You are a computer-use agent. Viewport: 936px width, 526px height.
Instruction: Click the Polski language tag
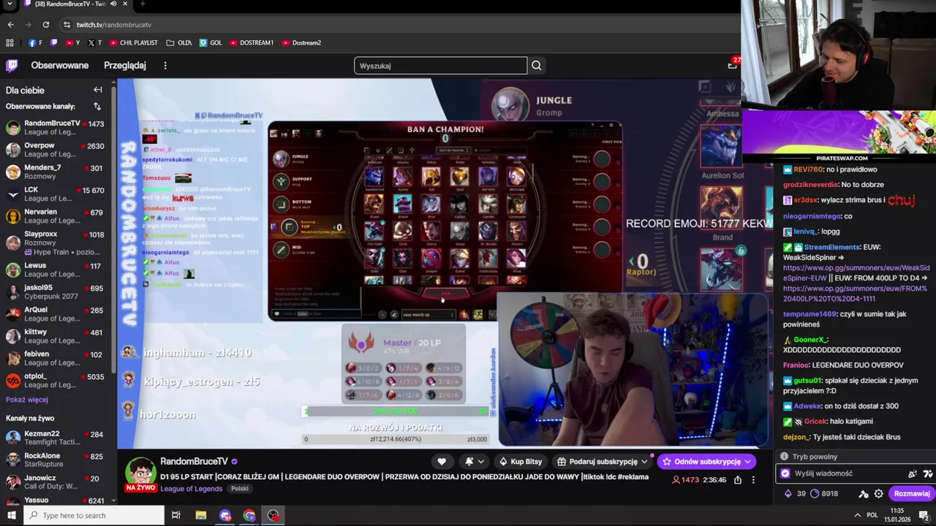240,489
